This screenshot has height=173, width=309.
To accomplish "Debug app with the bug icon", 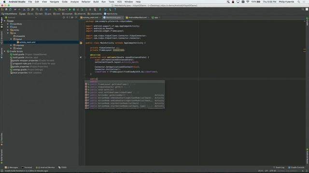I will tap(74, 10).
